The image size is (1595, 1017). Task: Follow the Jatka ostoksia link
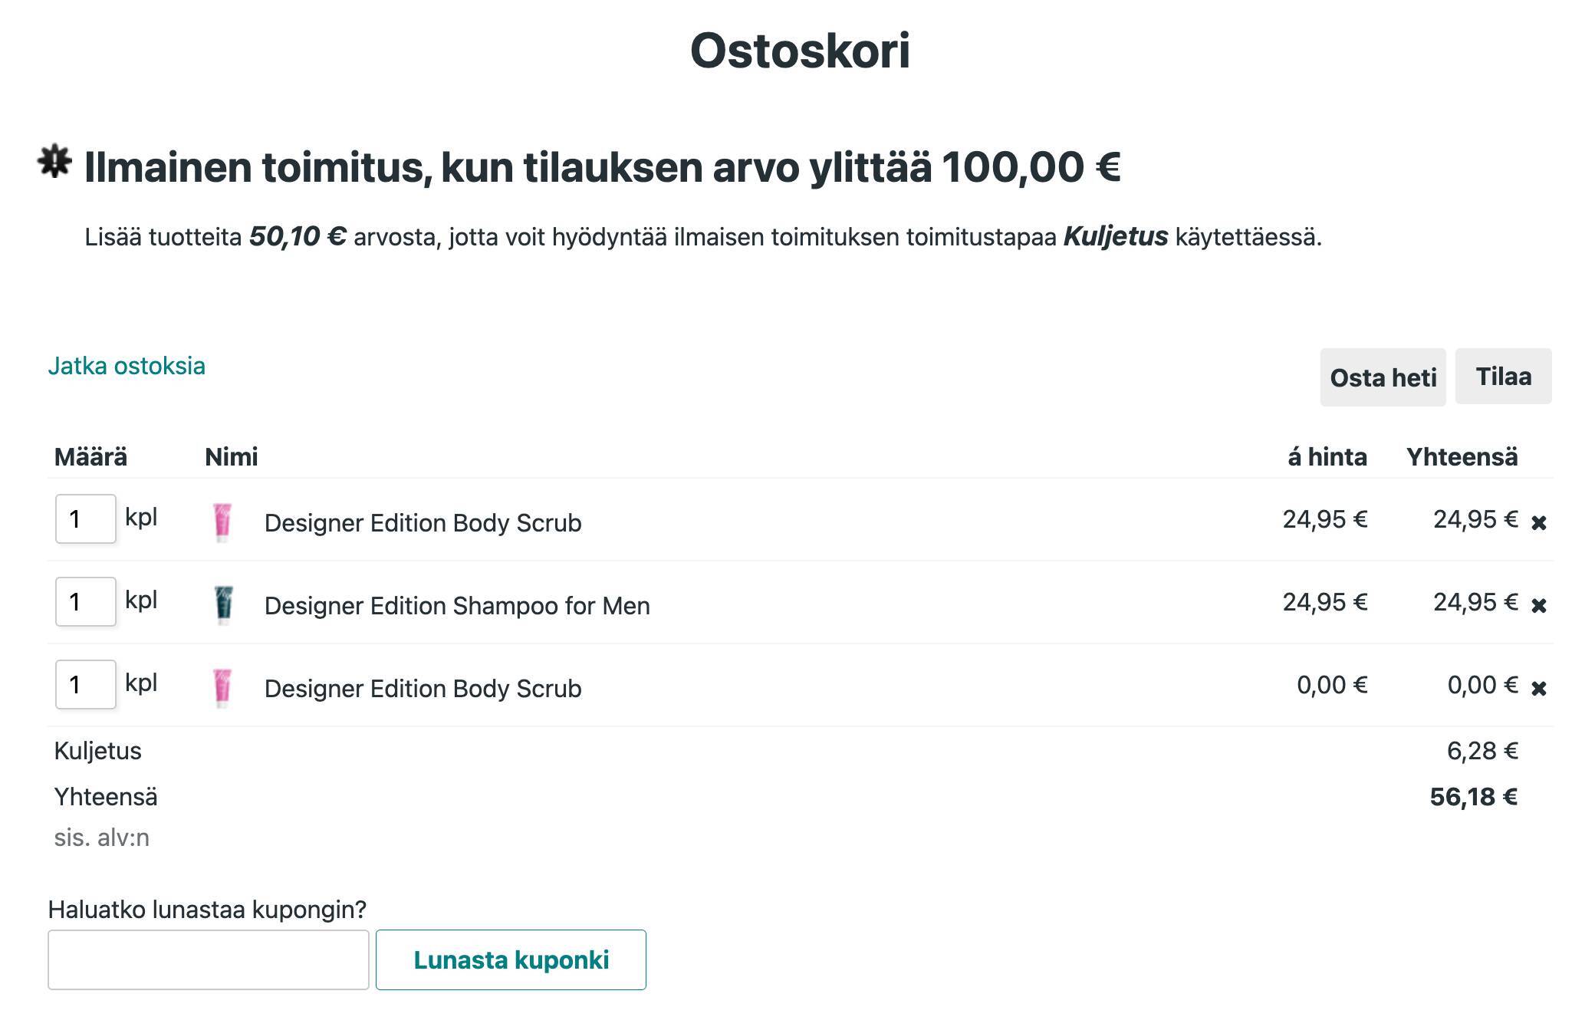point(127,366)
